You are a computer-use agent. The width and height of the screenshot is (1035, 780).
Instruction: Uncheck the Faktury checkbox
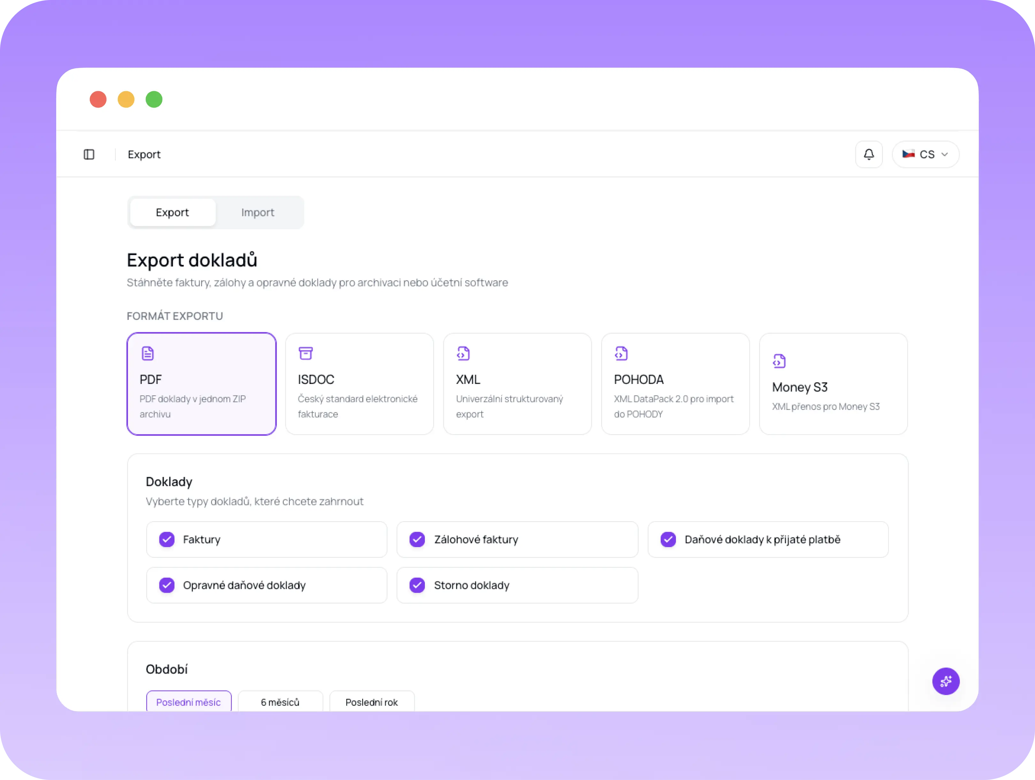[x=166, y=539]
